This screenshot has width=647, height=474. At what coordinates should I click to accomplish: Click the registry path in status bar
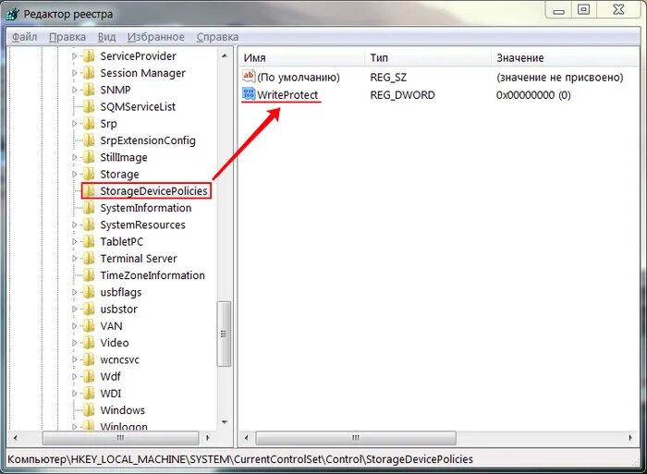240,459
